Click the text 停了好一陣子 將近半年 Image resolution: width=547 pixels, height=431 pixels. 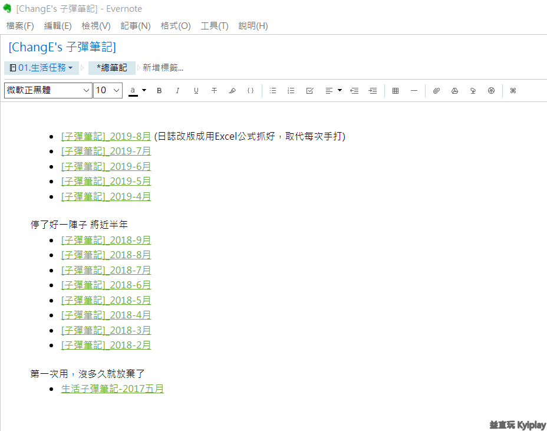(79, 225)
